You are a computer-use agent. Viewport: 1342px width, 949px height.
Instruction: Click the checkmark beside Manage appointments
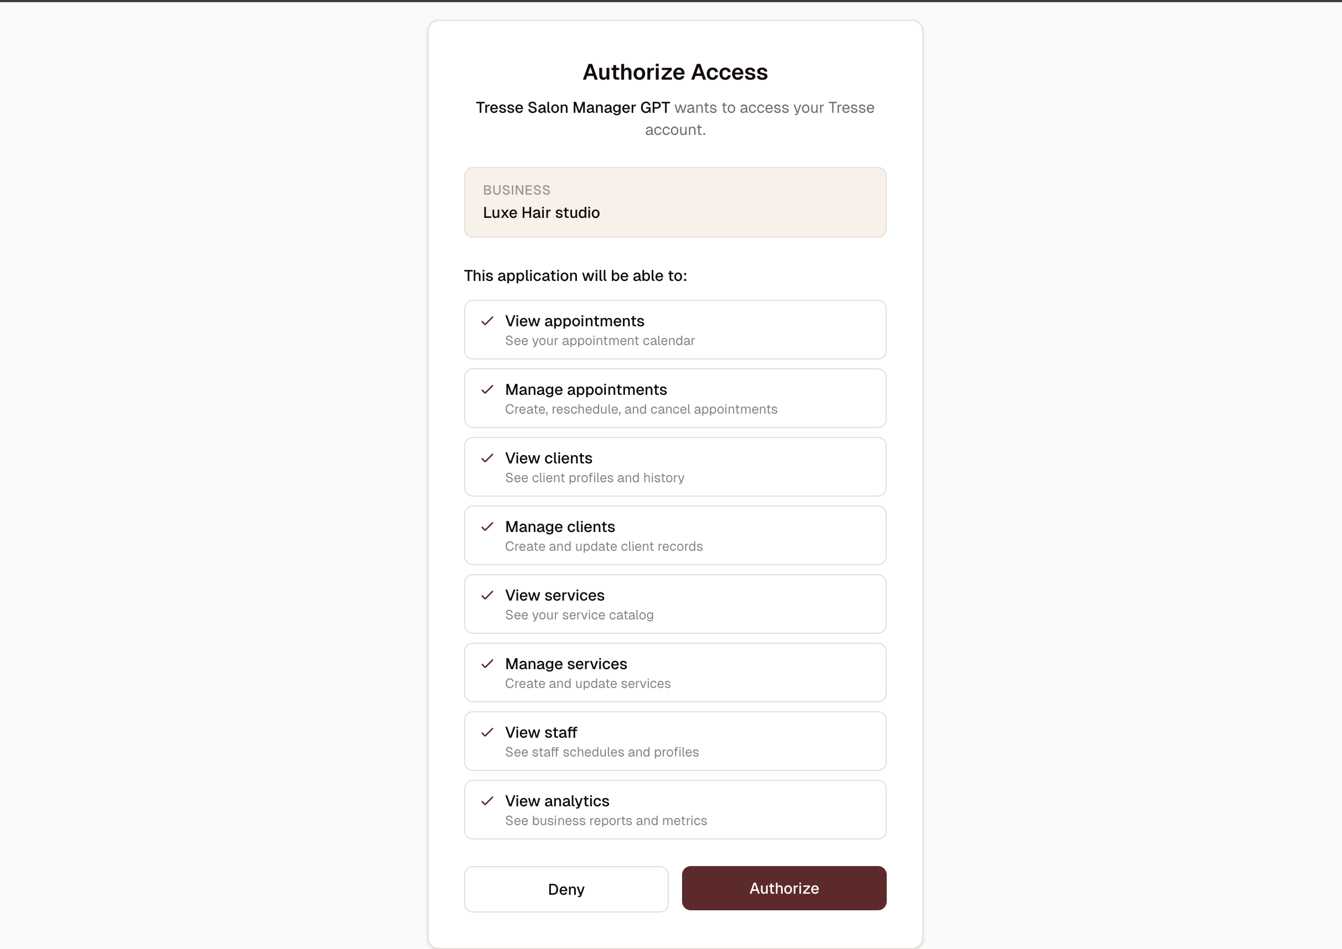[487, 390]
